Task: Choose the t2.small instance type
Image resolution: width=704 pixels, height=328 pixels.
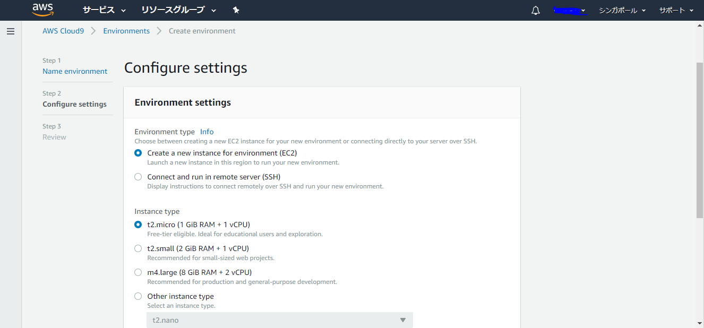Action: tap(138, 248)
